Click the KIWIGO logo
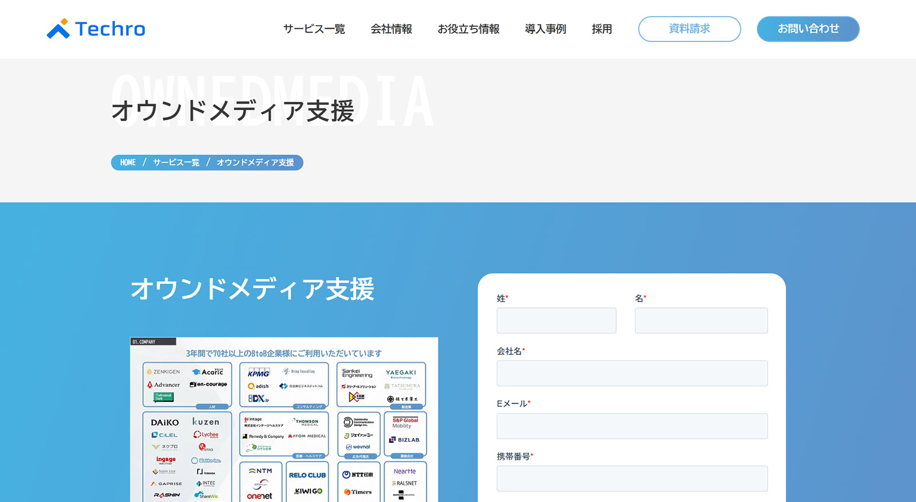This screenshot has width=916, height=502. [309, 491]
